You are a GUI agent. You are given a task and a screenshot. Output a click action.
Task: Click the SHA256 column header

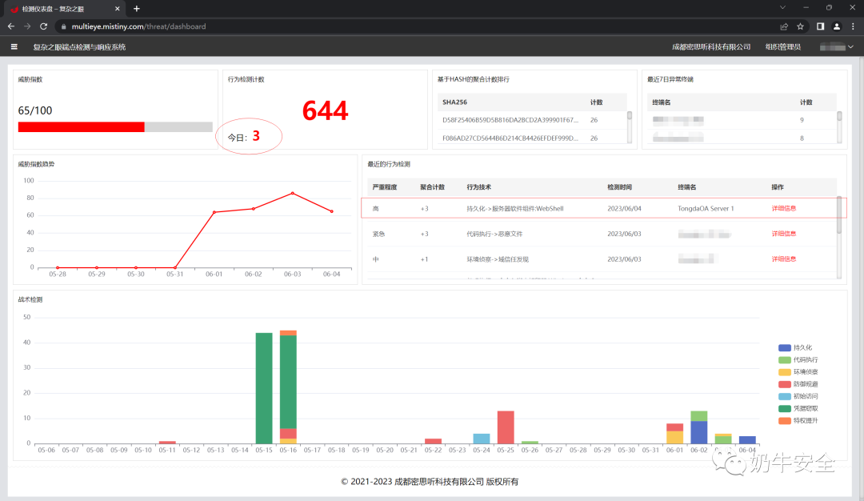coord(454,102)
